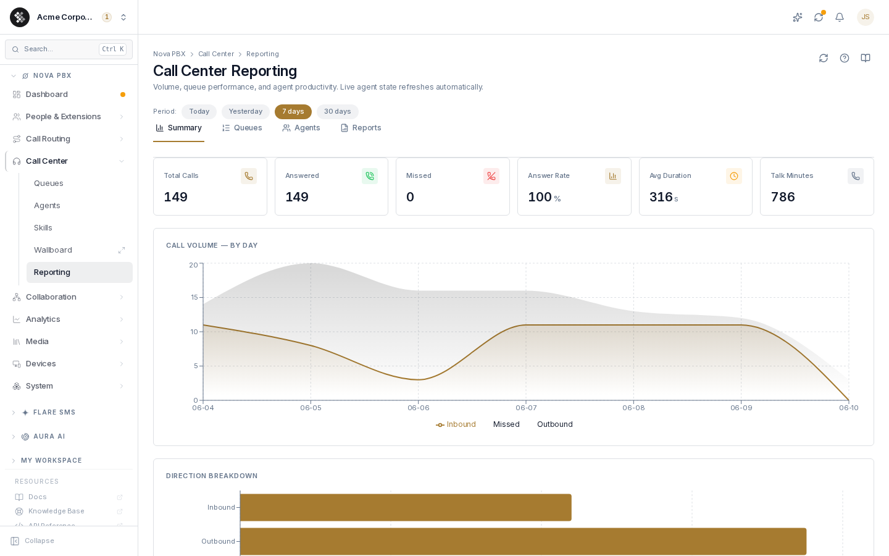Image resolution: width=889 pixels, height=556 pixels.
Task: Set the period to Yesterday
Action: click(x=246, y=112)
